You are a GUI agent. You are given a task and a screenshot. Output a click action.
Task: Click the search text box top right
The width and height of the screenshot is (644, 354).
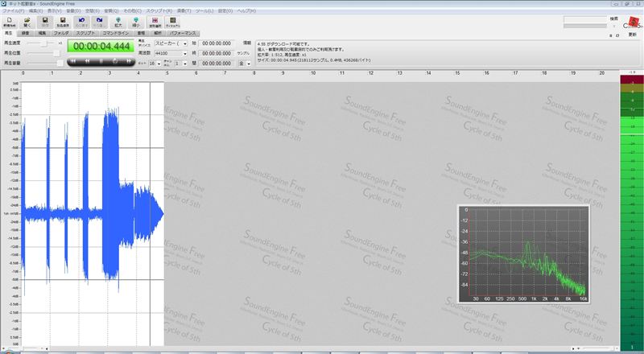pyautogui.click(x=585, y=19)
